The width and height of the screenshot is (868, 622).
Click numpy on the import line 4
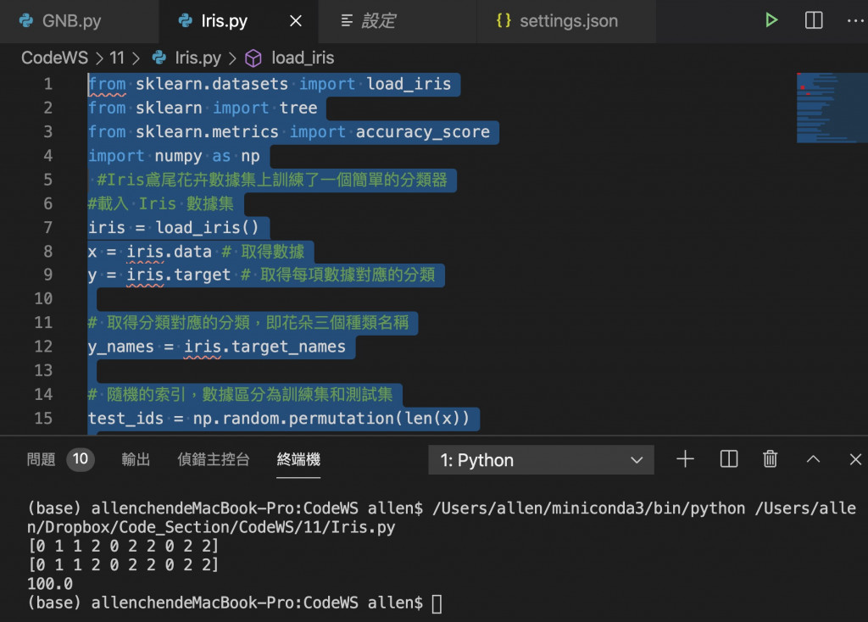(x=178, y=156)
